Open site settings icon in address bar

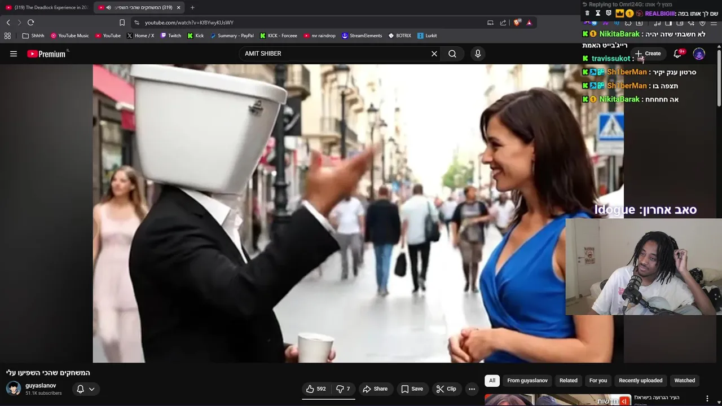[137, 23]
